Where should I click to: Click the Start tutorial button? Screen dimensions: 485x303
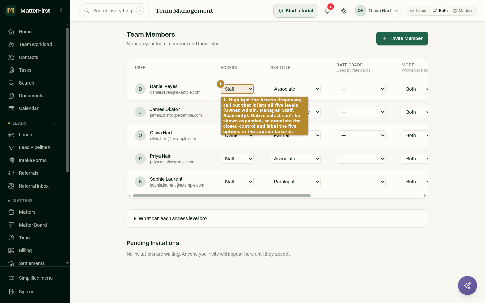point(295,11)
